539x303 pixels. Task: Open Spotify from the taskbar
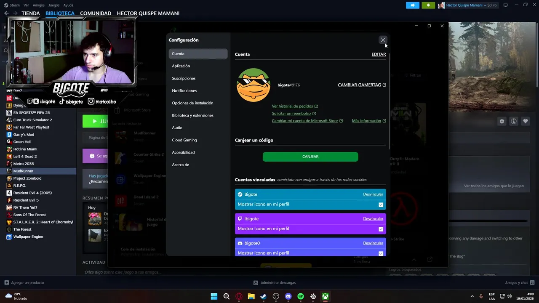point(301,296)
